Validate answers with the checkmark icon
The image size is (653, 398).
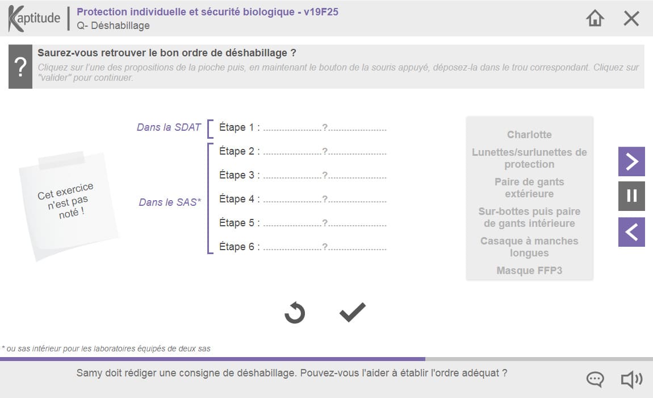tap(353, 312)
